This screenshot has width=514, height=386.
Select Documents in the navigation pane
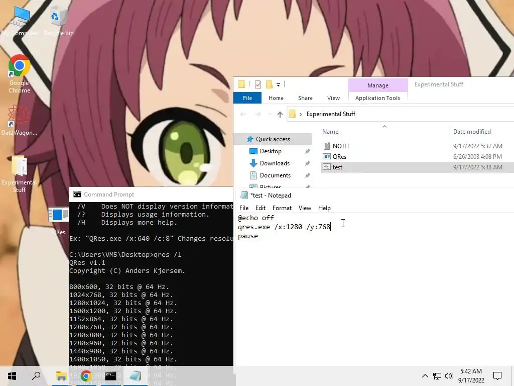pos(275,175)
